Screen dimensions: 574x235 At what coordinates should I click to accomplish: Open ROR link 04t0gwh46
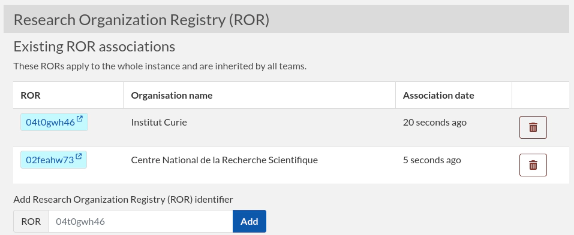coord(54,122)
